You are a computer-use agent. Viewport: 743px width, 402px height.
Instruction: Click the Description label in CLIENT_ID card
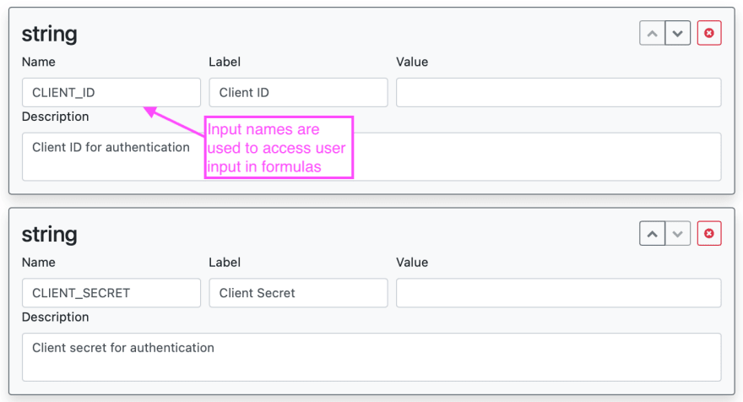[x=56, y=117]
